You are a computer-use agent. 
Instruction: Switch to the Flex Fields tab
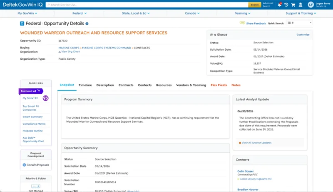click(219, 85)
